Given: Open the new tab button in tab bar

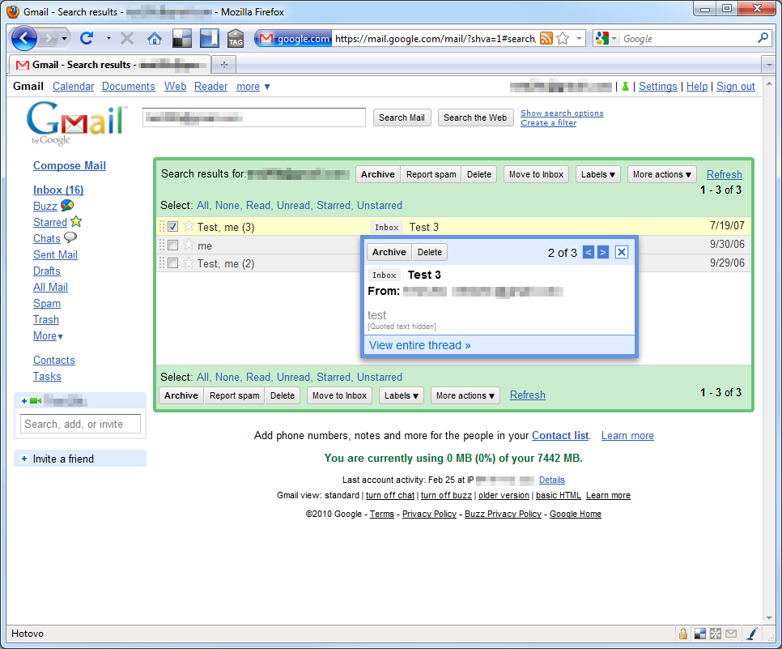Looking at the screenshot, I should (223, 65).
